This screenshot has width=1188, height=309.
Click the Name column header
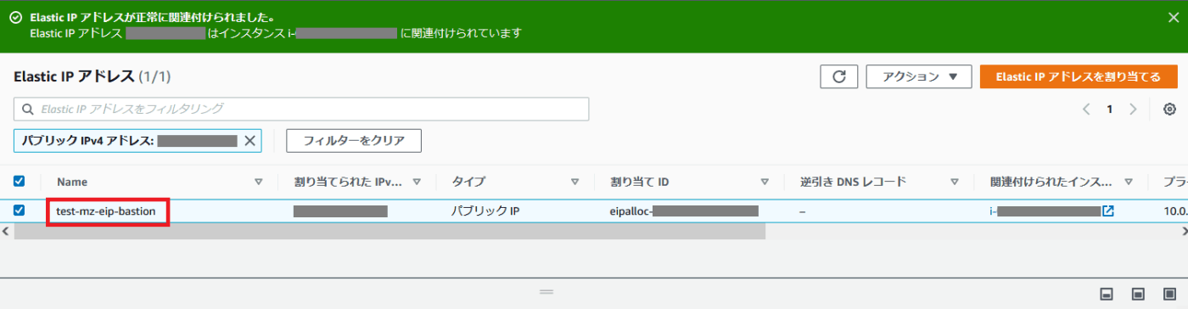coord(72,182)
